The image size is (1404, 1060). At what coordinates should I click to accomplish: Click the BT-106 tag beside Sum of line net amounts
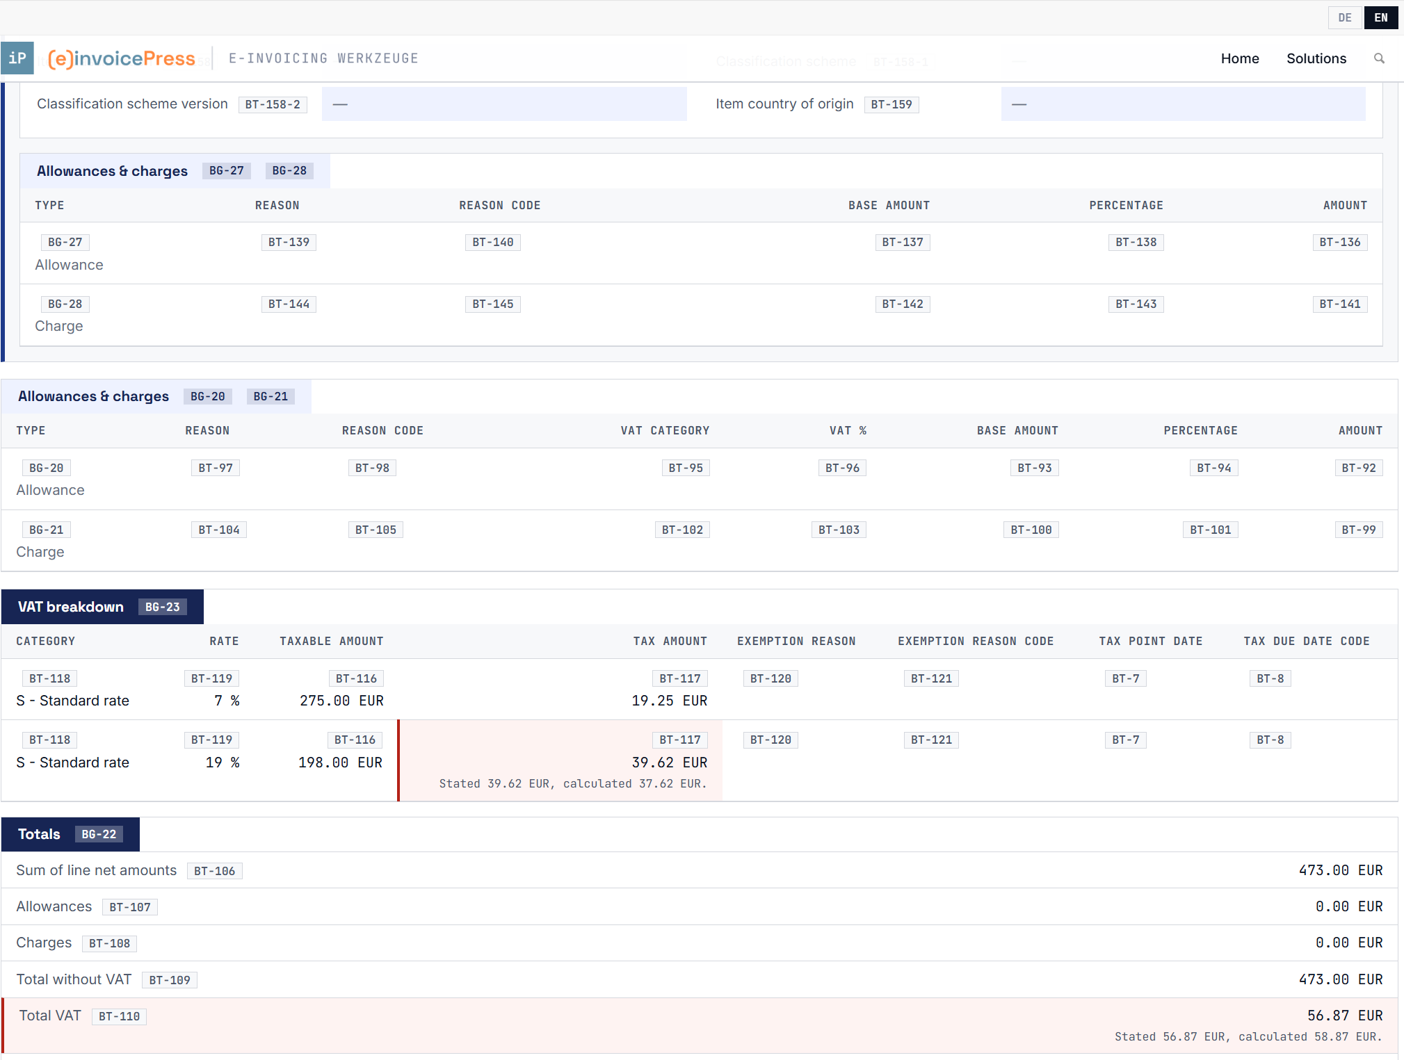point(214,871)
